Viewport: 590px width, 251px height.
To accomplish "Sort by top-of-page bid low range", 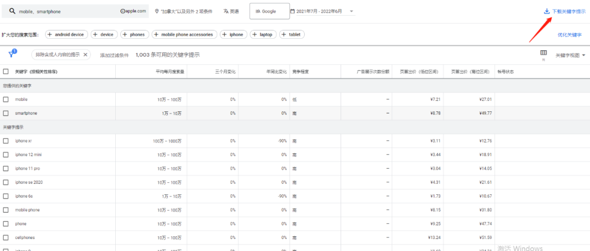I will (x=419, y=71).
